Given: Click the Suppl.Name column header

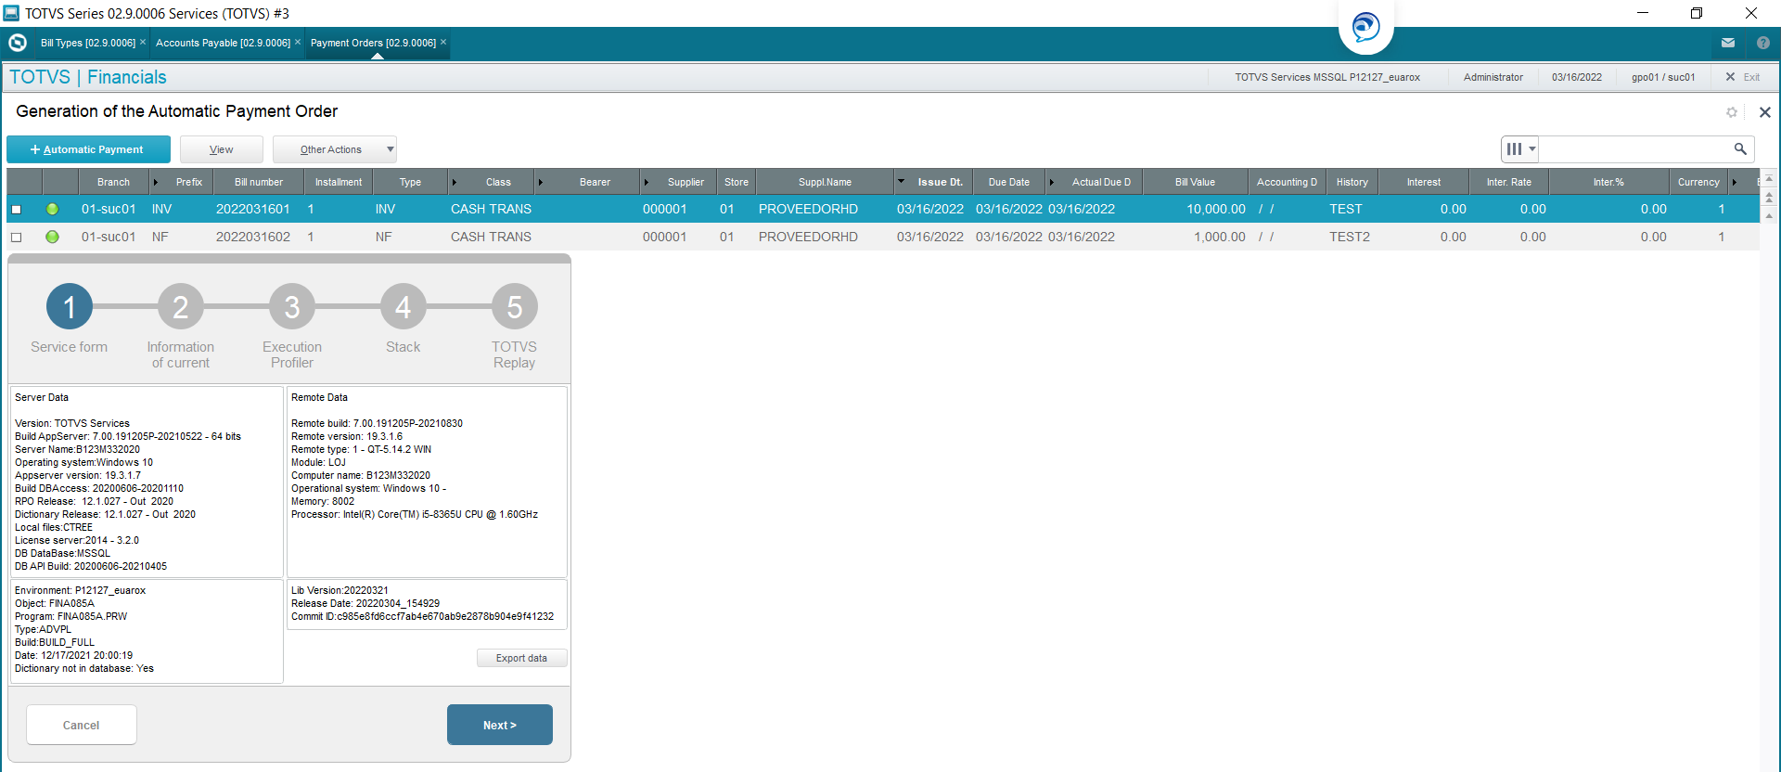Looking at the screenshot, I should (x=825, y=182).
